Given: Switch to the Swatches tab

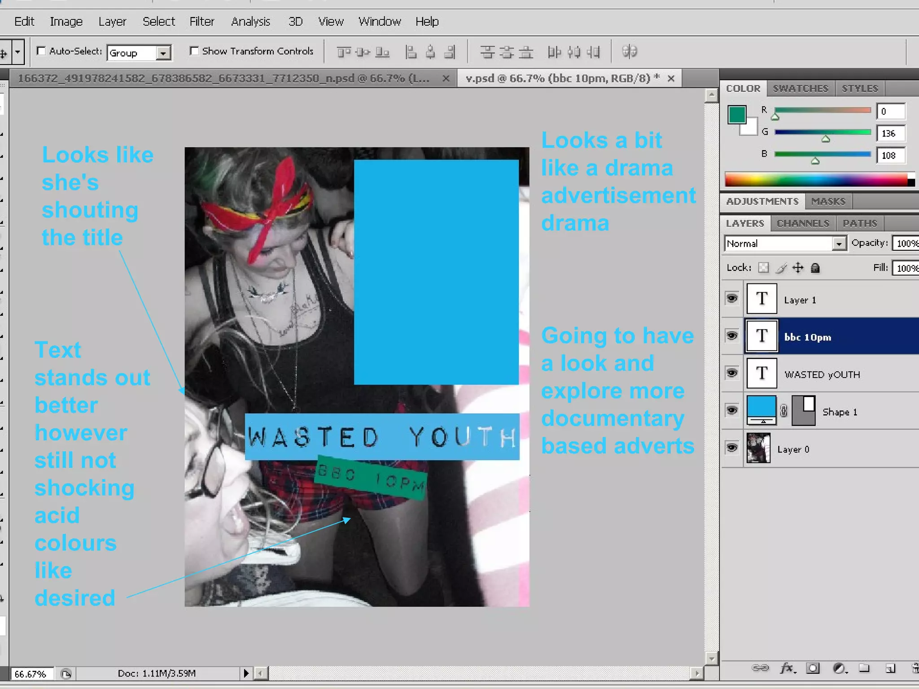Looking at the screenshot, I should (x=800, y=88).
